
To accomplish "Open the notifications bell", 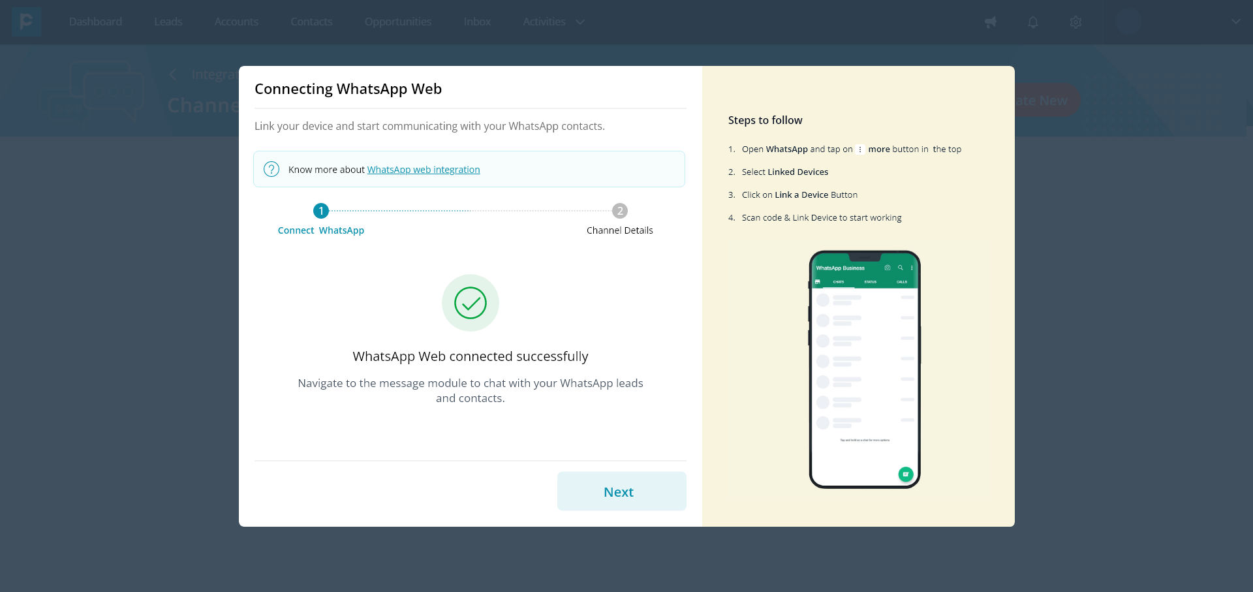I will click(x=1033, y=22).
